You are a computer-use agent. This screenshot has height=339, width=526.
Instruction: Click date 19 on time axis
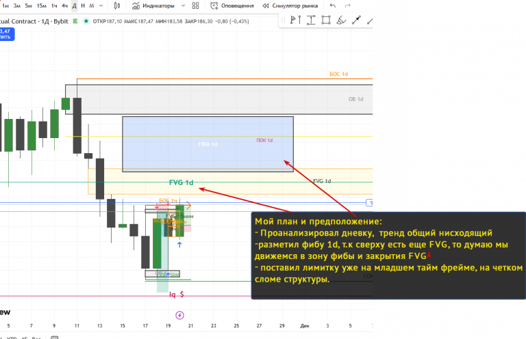[168, 325]
